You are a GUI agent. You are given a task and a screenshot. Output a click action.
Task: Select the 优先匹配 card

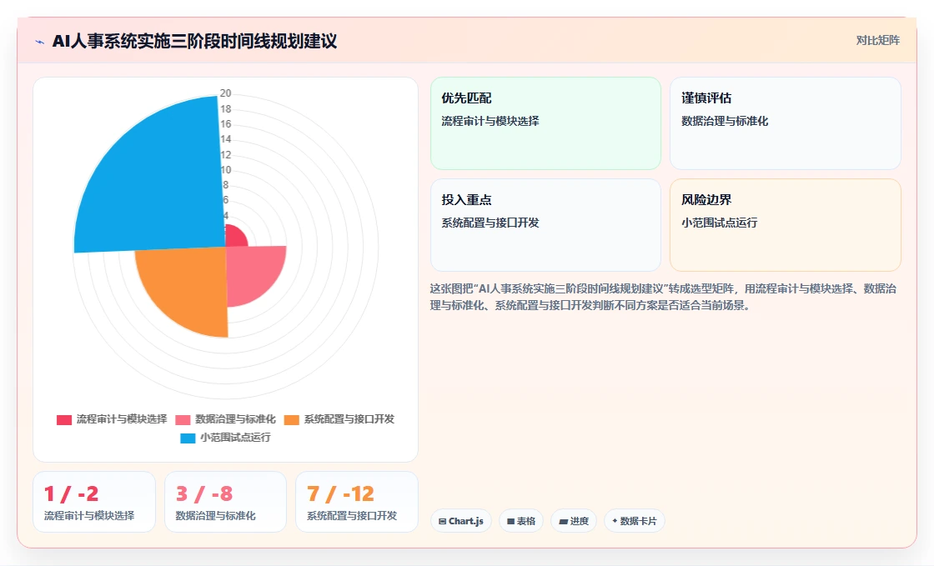[x=545, y=123]
